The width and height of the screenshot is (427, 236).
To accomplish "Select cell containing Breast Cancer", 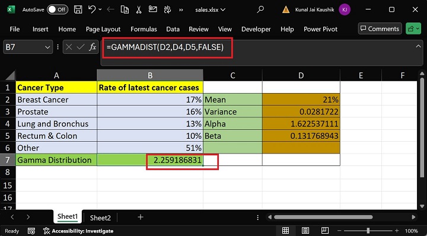I will pos(56,100).
